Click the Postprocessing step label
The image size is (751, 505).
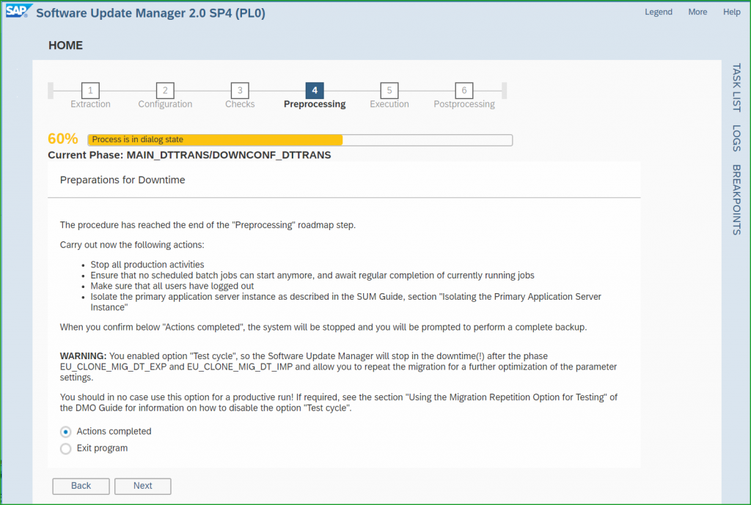pyautogui.click(x=464, y=104)
